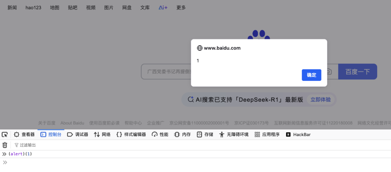
Task: Open the 贴吧 link
Action: pyautogui.click(x=72, y=8)
